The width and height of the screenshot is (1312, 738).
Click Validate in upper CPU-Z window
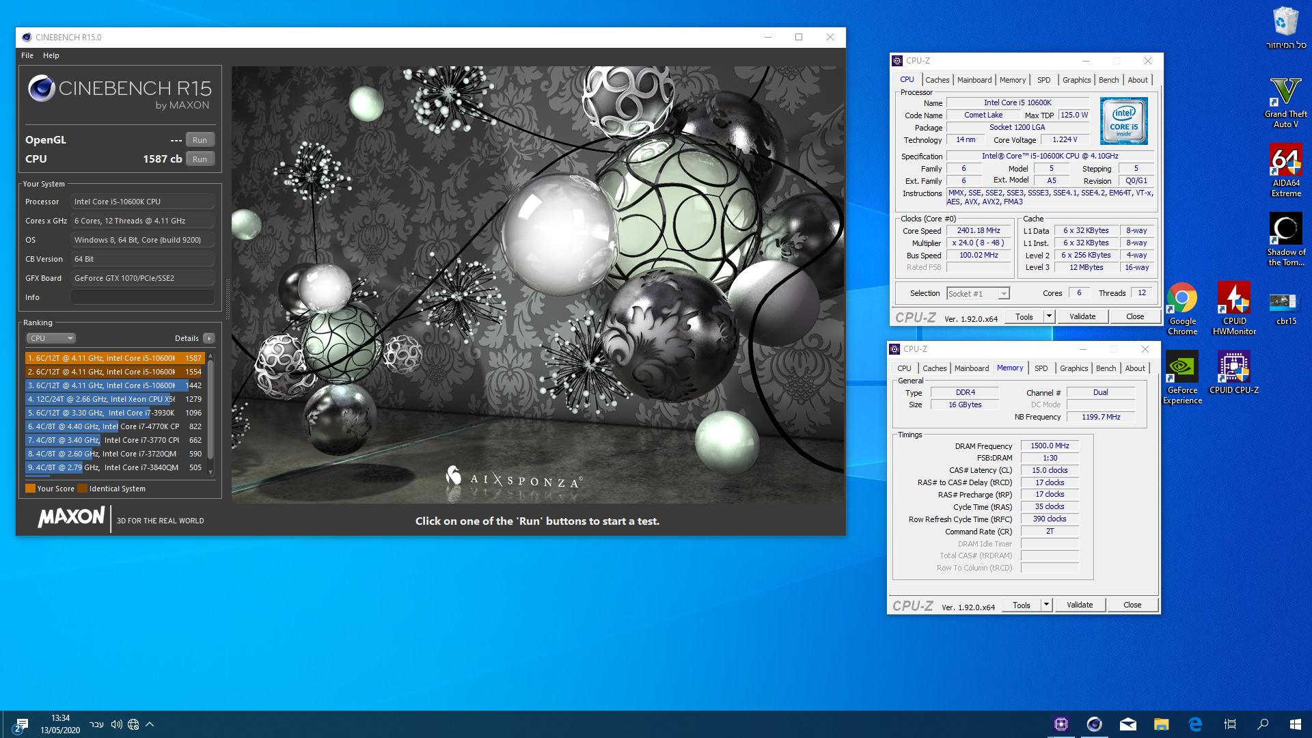pos(1082,316)
